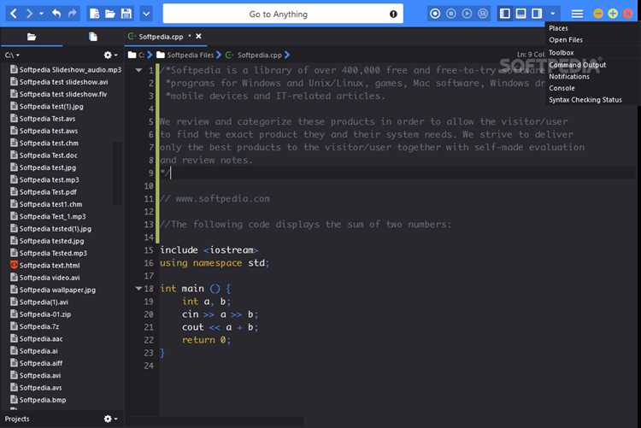This screenshot has width=641, height=428.
Task: Choose Command Output from the dropdown menu
Action: pos(577,65)
